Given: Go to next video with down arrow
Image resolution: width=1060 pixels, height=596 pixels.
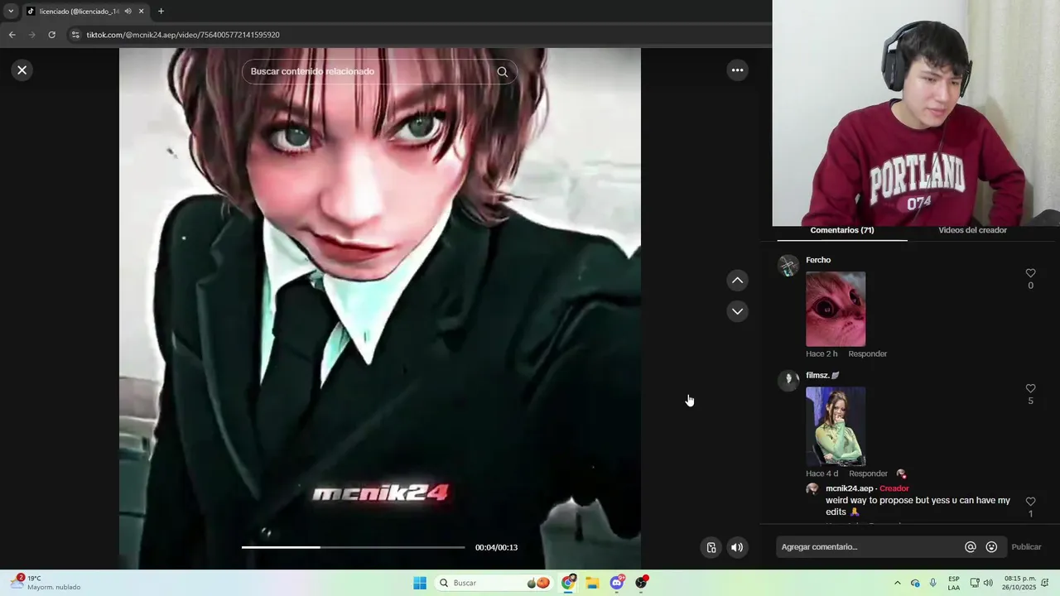Looking at the screenshot, I should coord(737,311).
